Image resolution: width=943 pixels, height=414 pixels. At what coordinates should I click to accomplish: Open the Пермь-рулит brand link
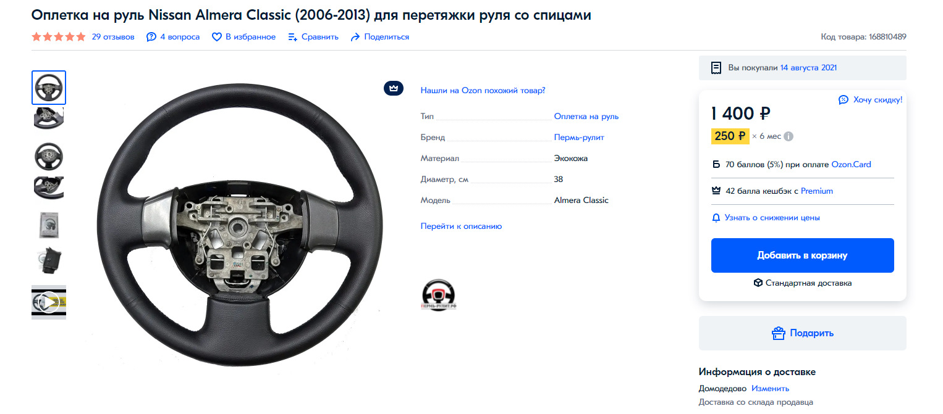pos(579,138)
